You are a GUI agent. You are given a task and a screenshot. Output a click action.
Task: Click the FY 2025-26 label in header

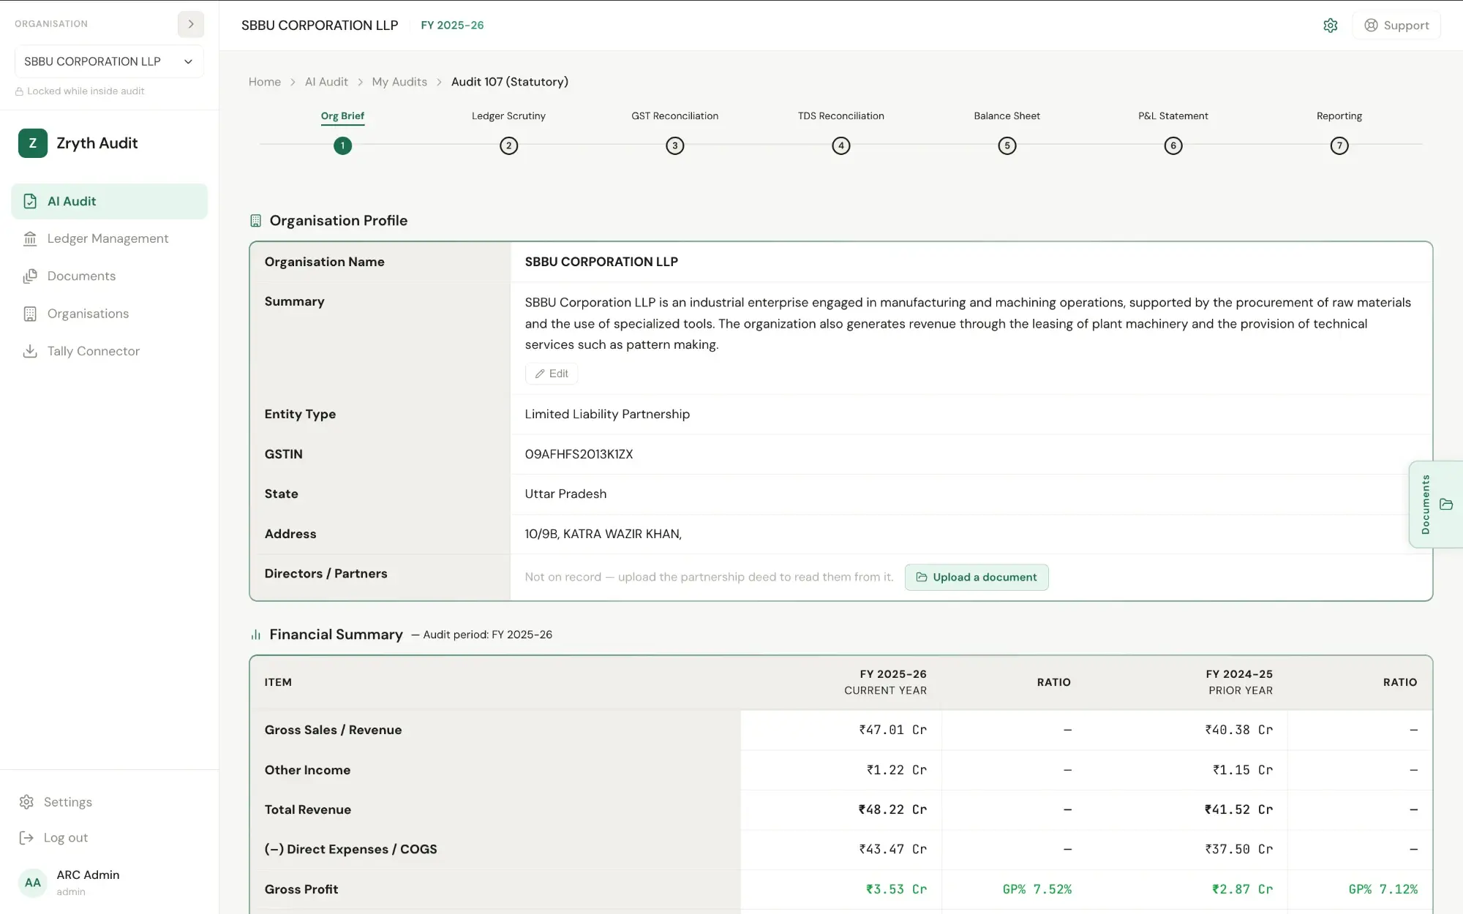coord(452,25)
